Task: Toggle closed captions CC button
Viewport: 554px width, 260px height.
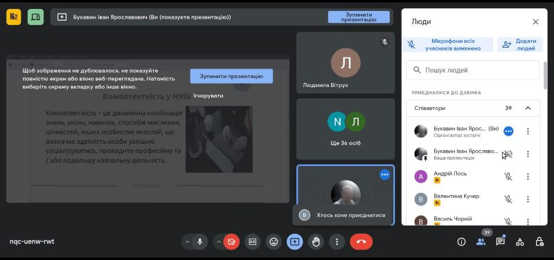Action: 252,241
